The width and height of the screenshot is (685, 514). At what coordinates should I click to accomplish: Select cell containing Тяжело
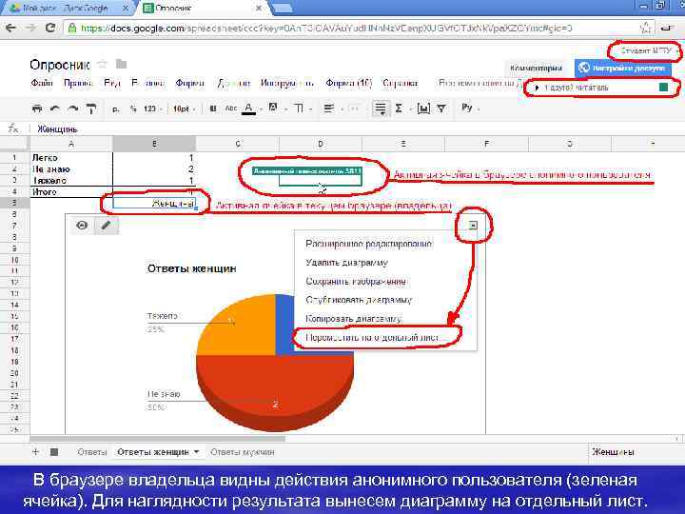(71, 181)
